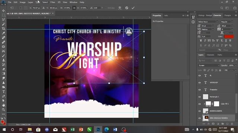The image size is (238, 133).
Task: Hide the topmost text layer
Action: click(x=200, y=75)
